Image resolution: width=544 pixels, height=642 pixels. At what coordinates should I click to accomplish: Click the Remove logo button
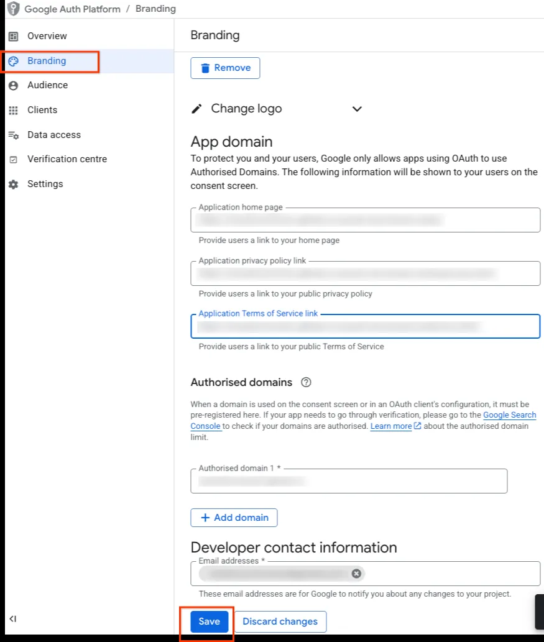(225, 68)
